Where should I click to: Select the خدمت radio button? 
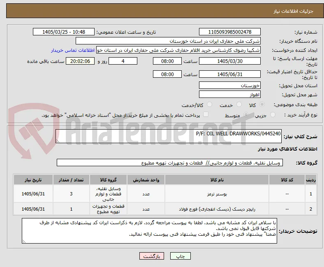(239, 104)
